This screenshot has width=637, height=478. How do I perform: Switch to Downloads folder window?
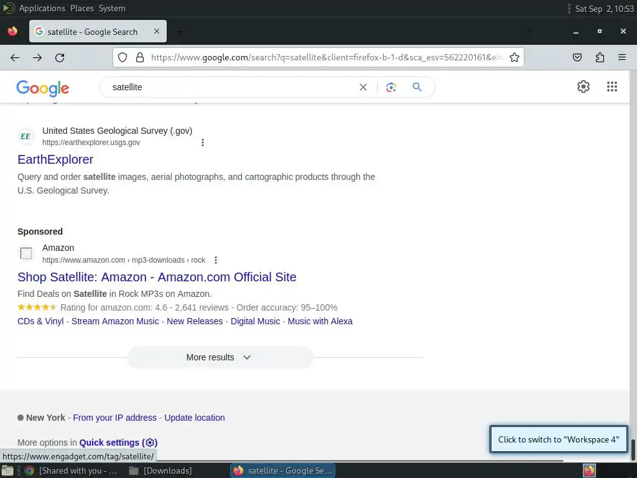click(x=161, y=471)
